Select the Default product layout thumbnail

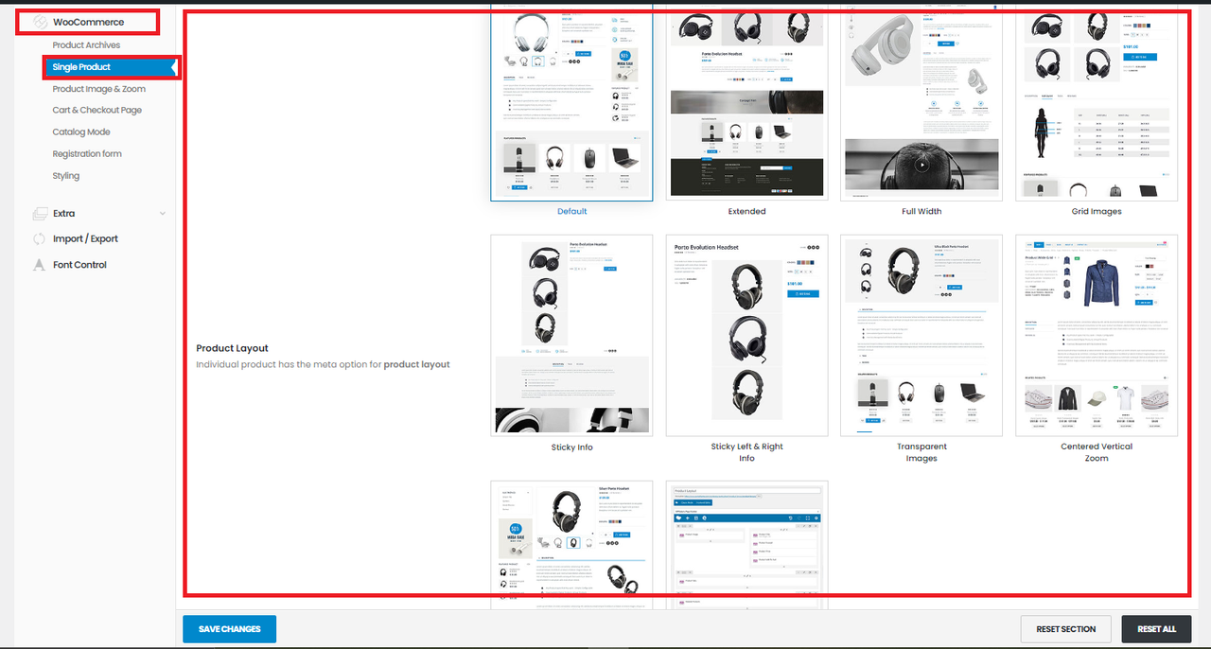point(571,104)
